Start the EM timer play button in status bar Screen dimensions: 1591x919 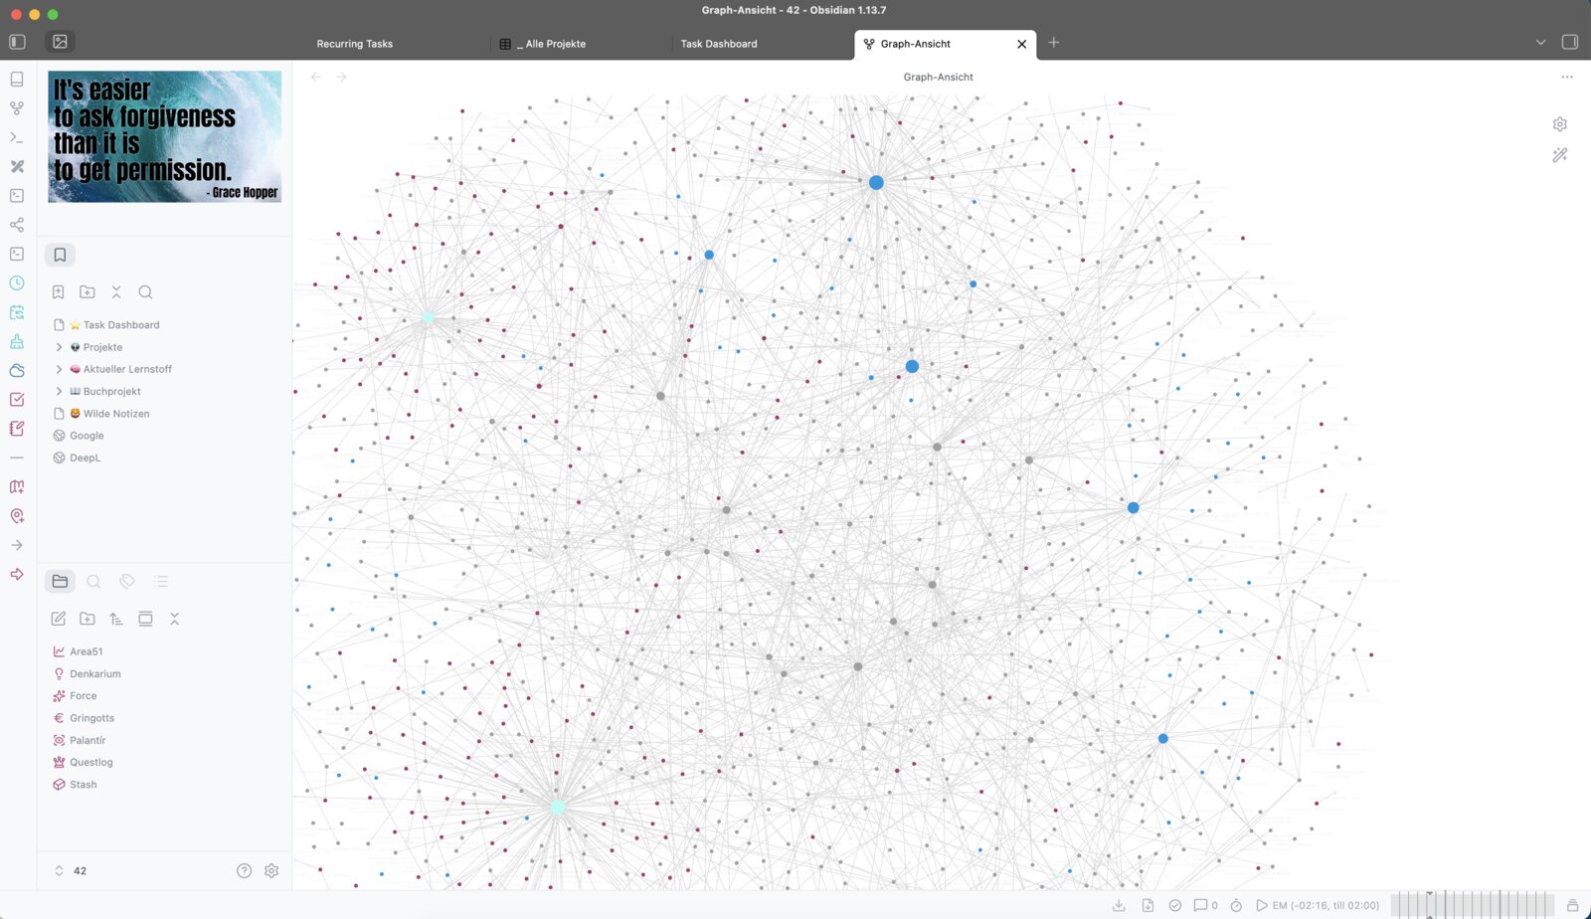1262,905
